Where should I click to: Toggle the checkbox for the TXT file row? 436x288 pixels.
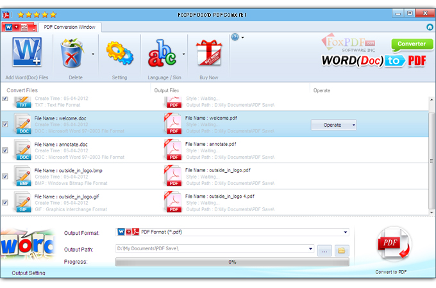(5, 99)
